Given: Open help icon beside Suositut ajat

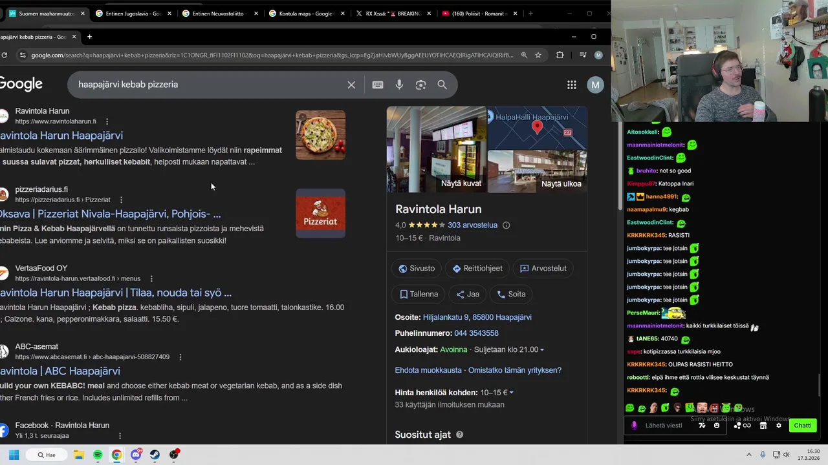Looking at the screenshot, I should (459, 435).
